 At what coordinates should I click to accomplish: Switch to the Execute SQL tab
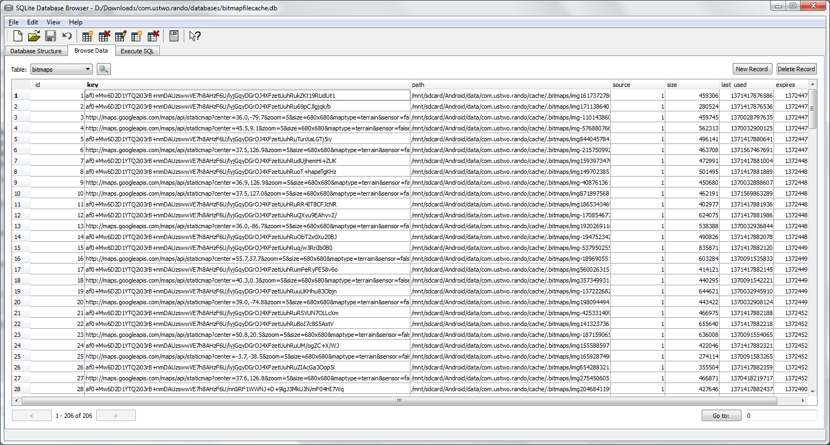tap(137, 51)
